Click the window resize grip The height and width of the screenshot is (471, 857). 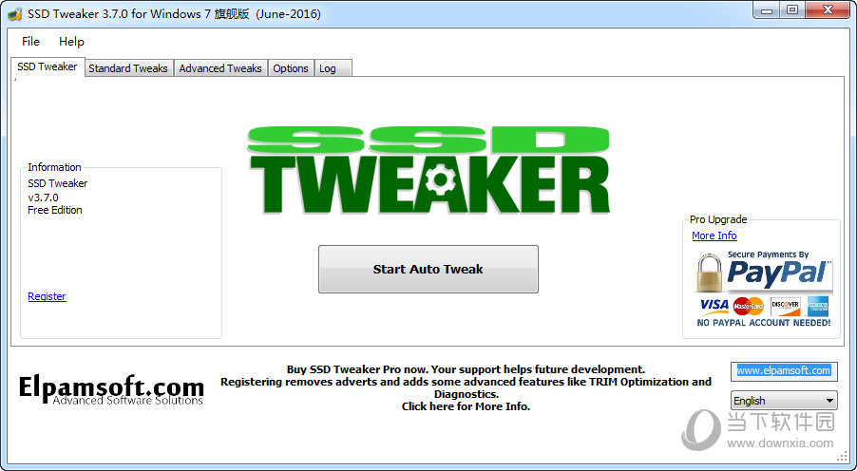[x=842, y=456]
